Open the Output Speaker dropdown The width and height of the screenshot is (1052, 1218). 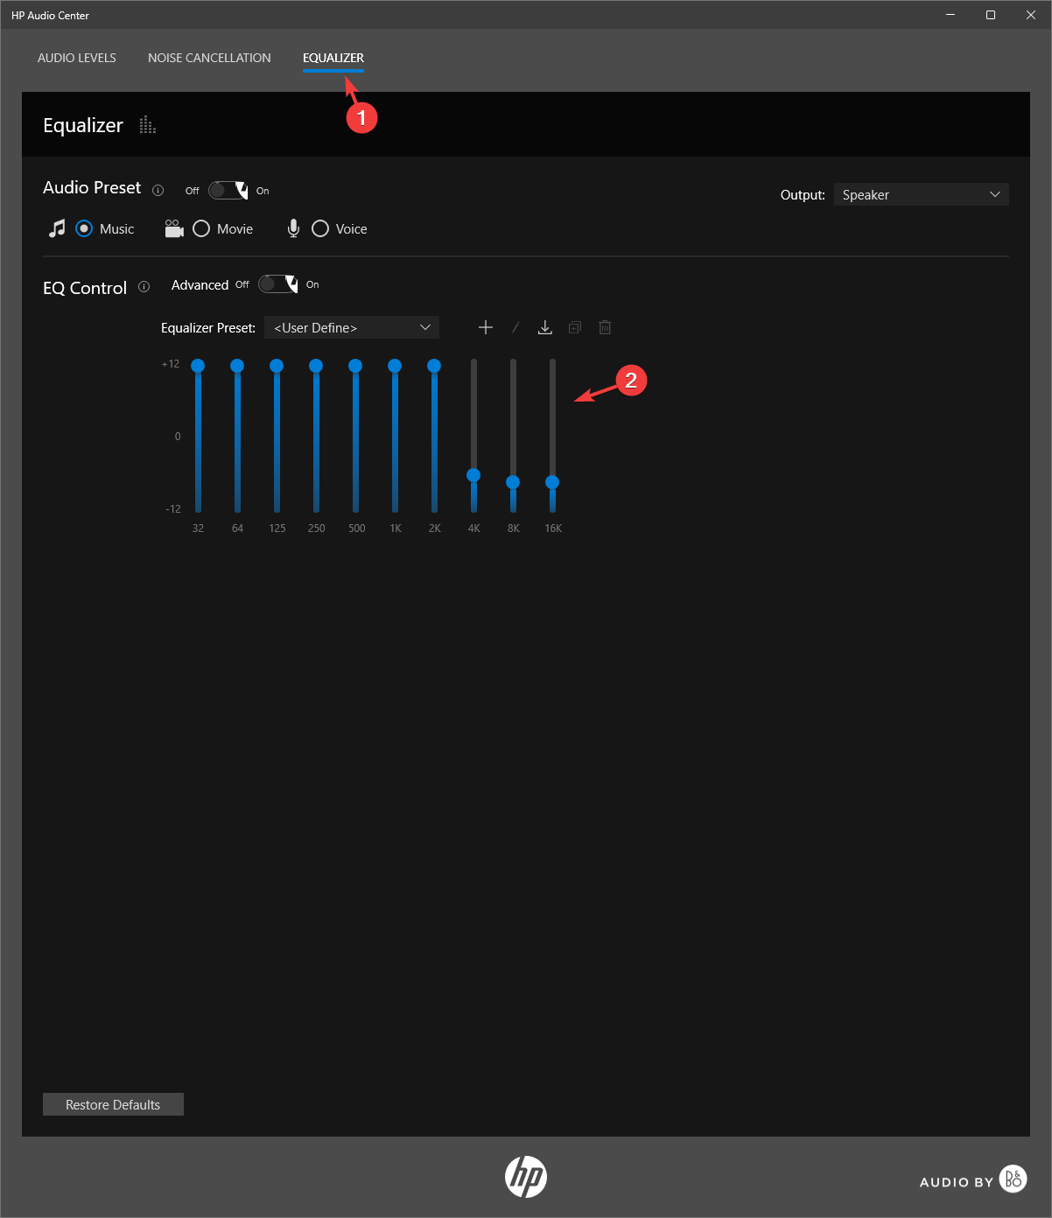click(921, 194)
